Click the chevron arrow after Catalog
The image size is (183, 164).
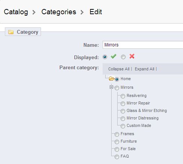pyautogui.click(x=34, y=12)
